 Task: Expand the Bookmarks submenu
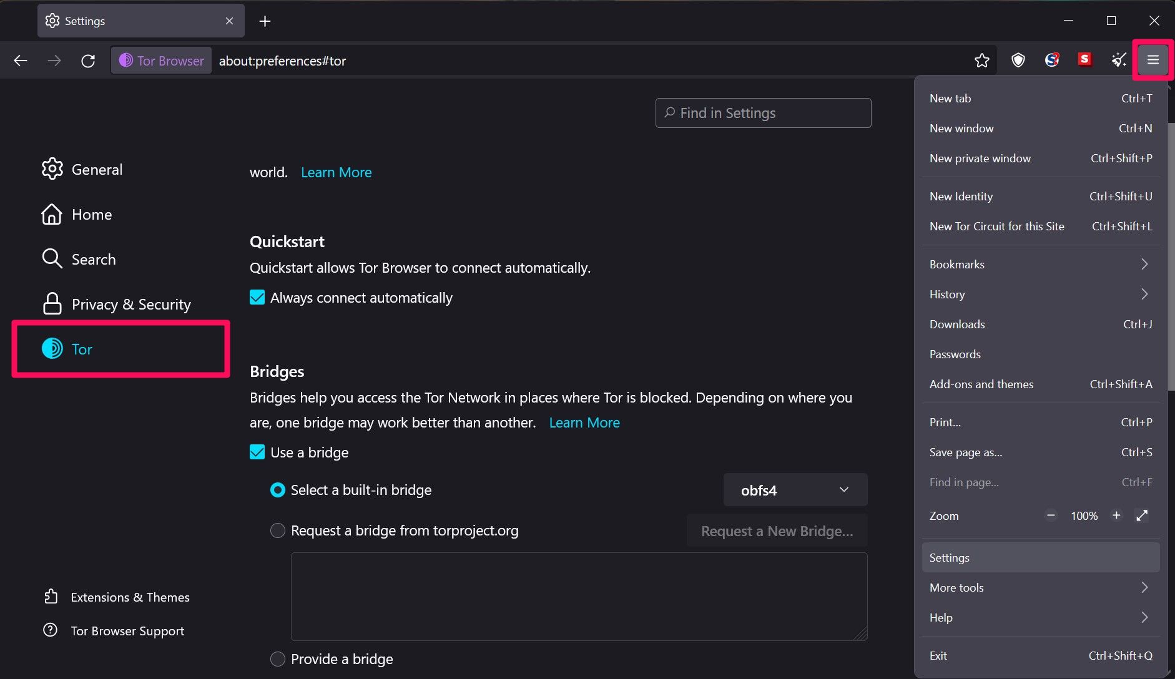1040,264
